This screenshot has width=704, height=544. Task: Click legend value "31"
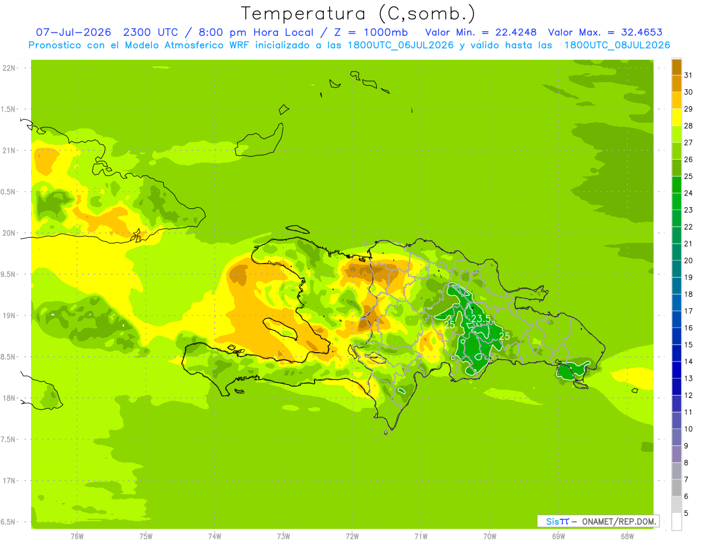[689, 75]
